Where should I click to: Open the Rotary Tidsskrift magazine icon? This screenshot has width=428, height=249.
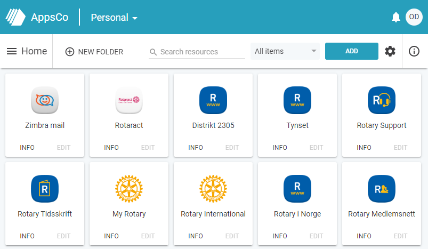(45, 189)
